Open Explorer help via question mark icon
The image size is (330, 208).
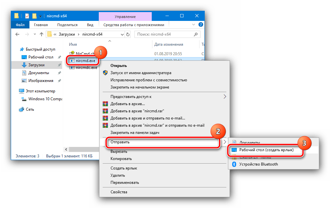coord(201,25)
